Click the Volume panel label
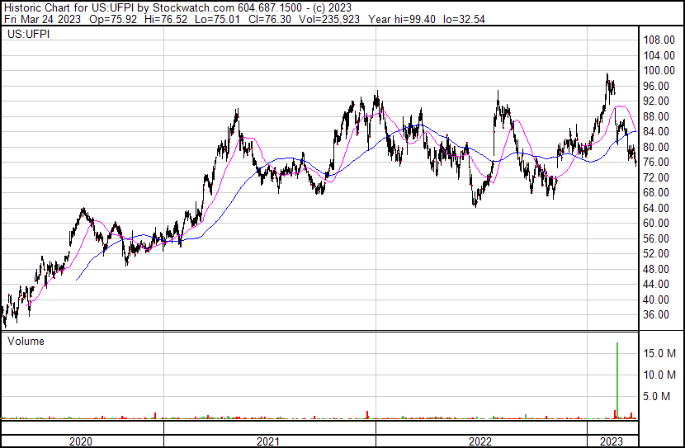 [x=26, y=341]
